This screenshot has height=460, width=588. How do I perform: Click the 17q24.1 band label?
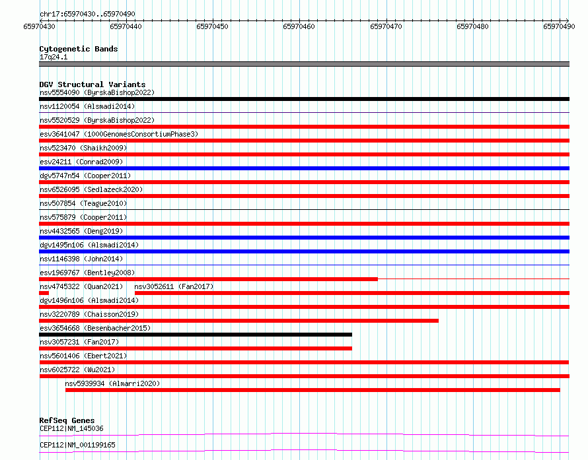click(x=54, y=57)
